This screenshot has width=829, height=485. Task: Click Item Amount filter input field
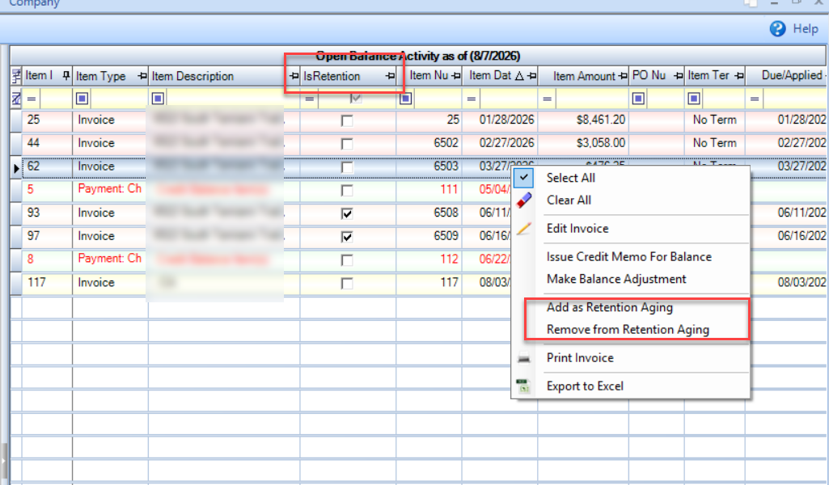click(592, 99)
